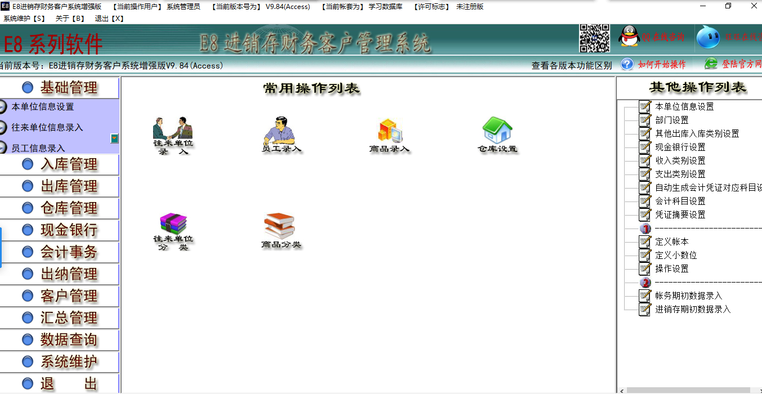
Task: Open the 退出【X】 menu
Action: (x=109, y=19)
